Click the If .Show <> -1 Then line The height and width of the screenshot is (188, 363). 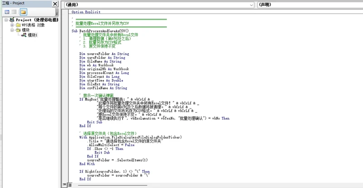(x=105, y=149)
